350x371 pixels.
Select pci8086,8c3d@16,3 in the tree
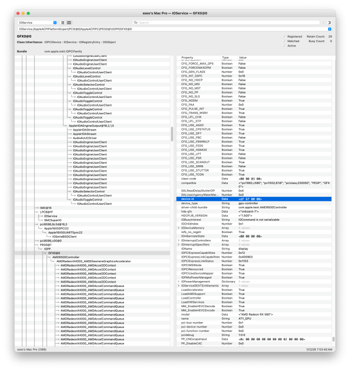coord(53,224)
